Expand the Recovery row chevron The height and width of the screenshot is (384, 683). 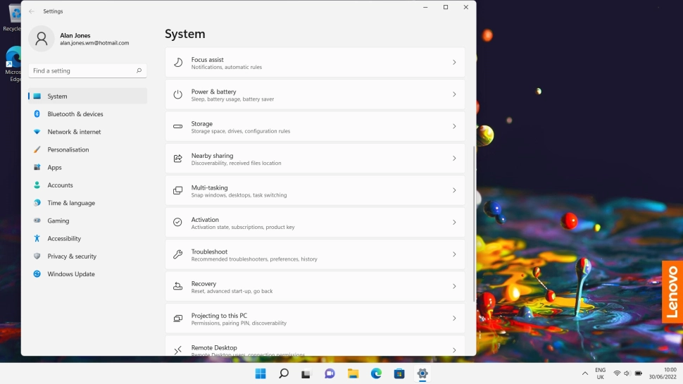(x=454, y=287)
